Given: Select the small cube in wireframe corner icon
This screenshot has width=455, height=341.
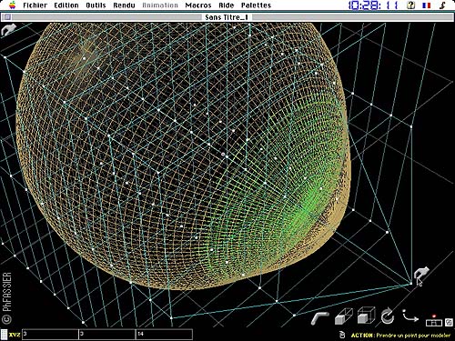Looking at the screenshot, I should pyautogui.click(x=344, y=316).
